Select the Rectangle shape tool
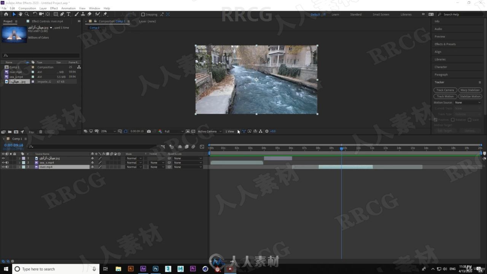The height and width of the screenshot is (274, 487). click(56, 14)
